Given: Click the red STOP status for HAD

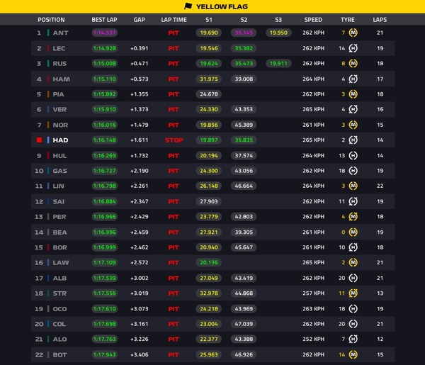Looking at the screenshot, I should point(174,140).
